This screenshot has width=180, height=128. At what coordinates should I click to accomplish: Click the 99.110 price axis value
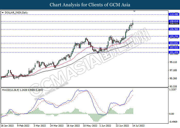(x=173, y=62)
